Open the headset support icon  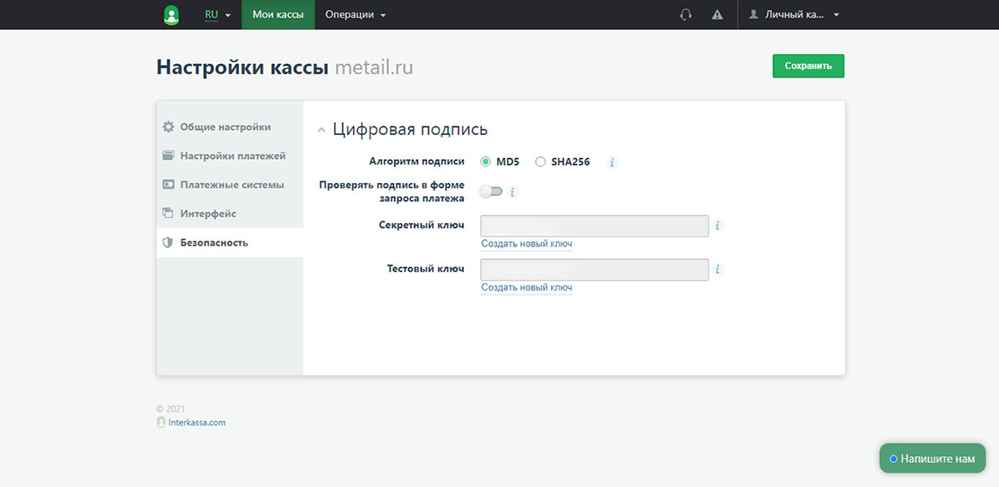(x=686, y=15)
